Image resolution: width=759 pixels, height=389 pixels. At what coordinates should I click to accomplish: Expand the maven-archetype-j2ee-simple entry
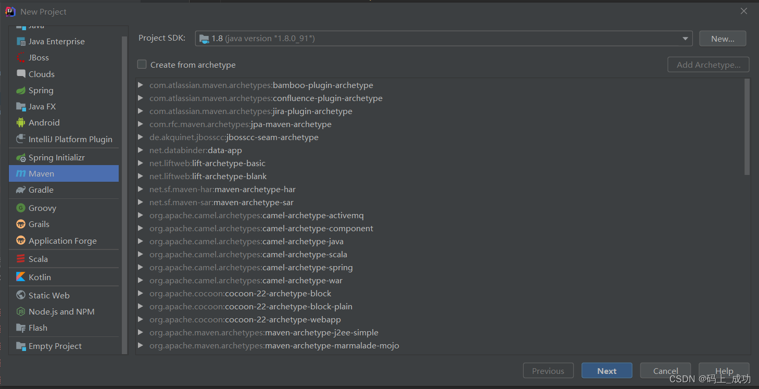tap(140, 332)
